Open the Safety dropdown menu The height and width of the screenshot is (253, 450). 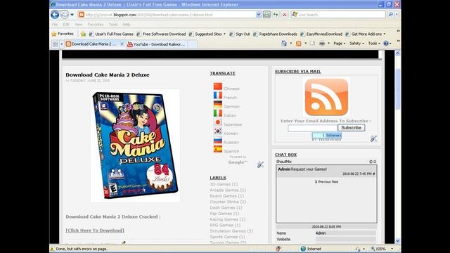click(x=356, y=44)
